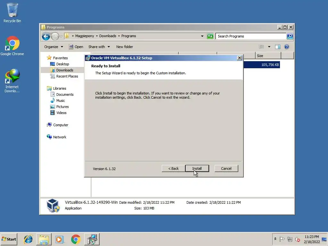Open recent pages dropdown next to forward arrow
Image resolution: width=328 pixels, height=246 pixels.
pos(61,37)
